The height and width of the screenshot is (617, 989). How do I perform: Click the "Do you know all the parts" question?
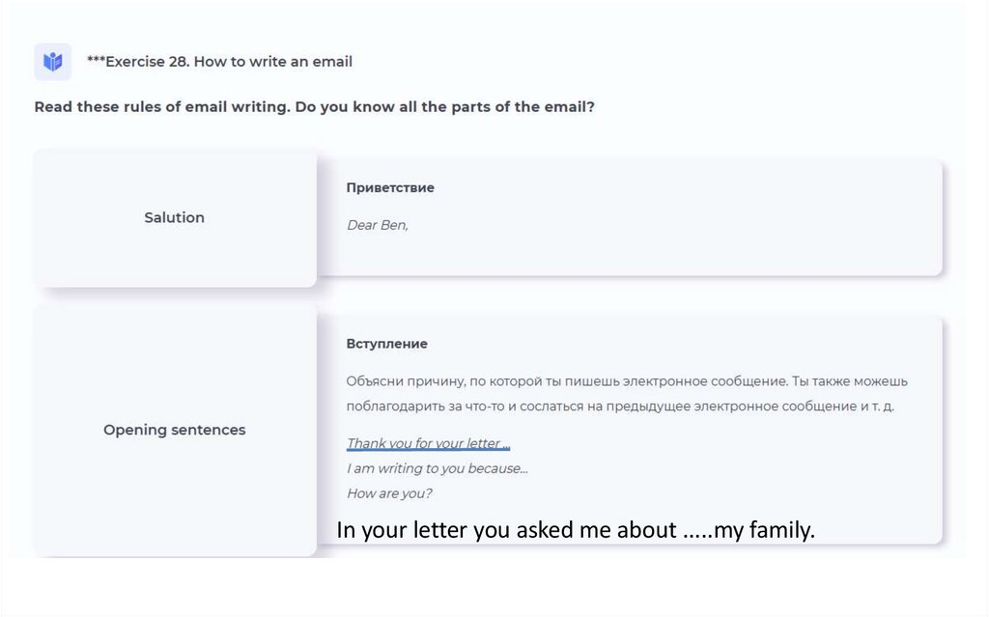coord(445,107)
